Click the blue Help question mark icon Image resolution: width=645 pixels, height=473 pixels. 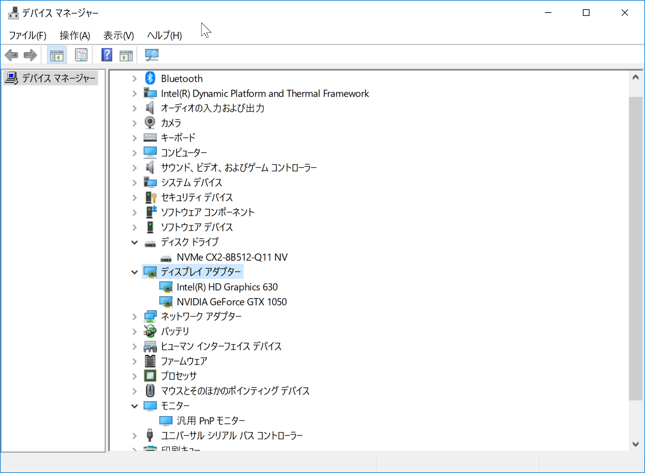[x=107, y=55]
